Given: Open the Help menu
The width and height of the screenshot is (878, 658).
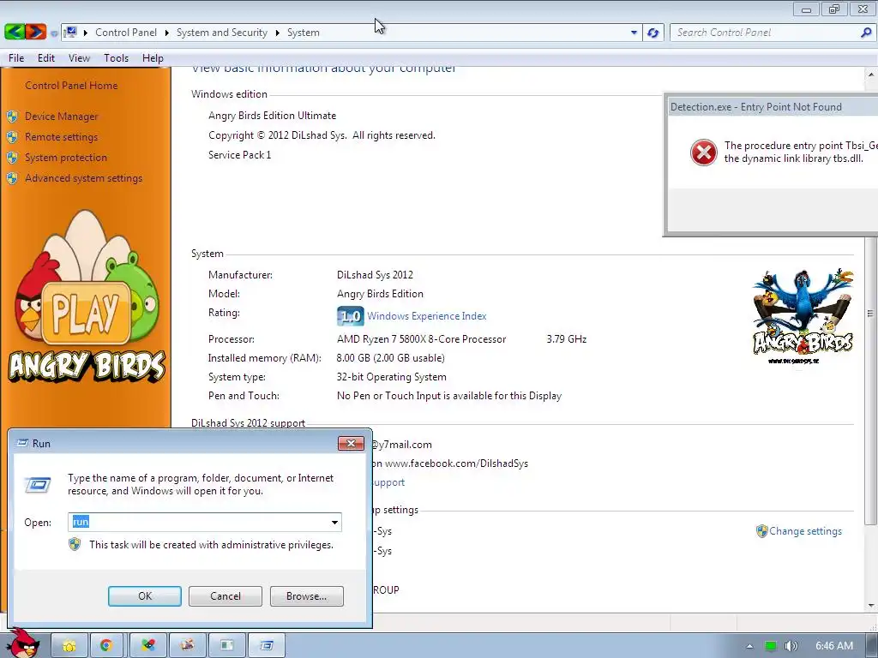Looking at the screenshot, I should [153, 57].
